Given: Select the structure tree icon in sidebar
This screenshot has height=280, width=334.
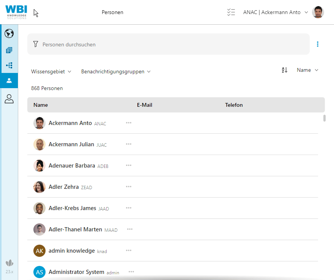Looking at the screenshot, I should (x=9, y=65).
